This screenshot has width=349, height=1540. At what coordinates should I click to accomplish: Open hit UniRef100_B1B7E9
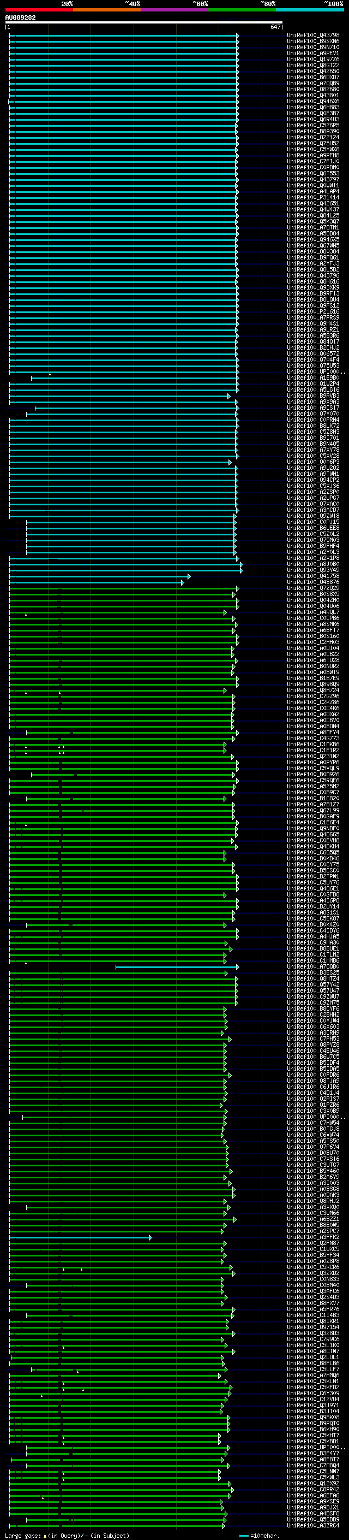point(313,678)
